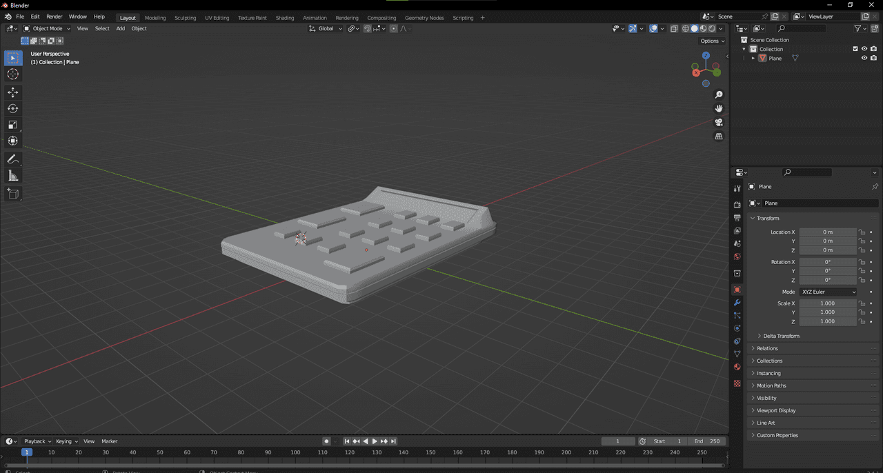Screen dimensions: 883x473
Task: Click the Scale X value field
Action: (x=827, y=303)
